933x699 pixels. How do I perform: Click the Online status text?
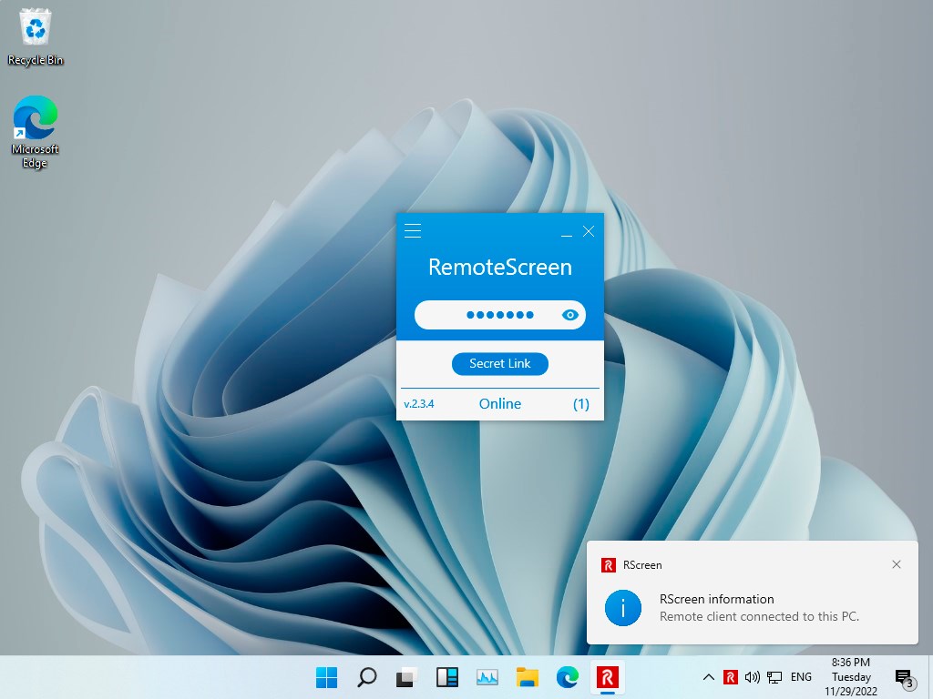[x=500, y=403]
